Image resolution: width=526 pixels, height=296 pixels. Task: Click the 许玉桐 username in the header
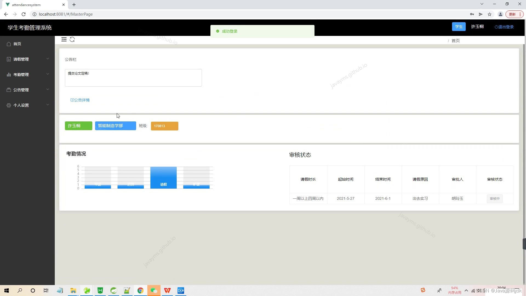pyautogui.click(x=477, y=27)
